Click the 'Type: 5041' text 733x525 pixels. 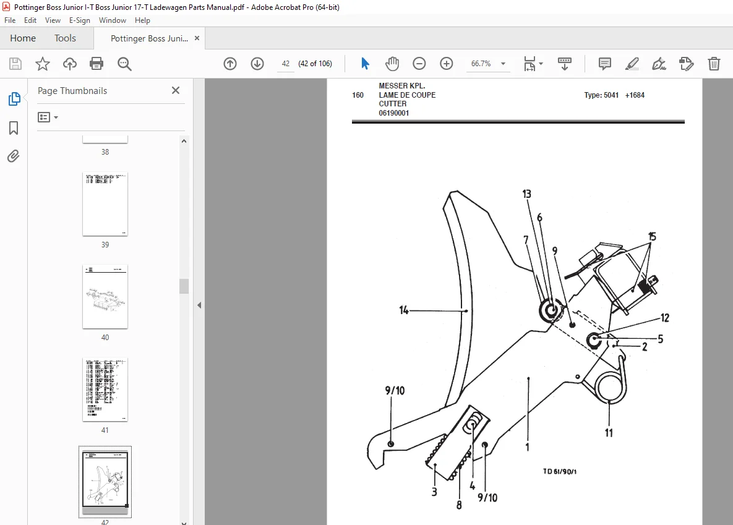point(601,95)
